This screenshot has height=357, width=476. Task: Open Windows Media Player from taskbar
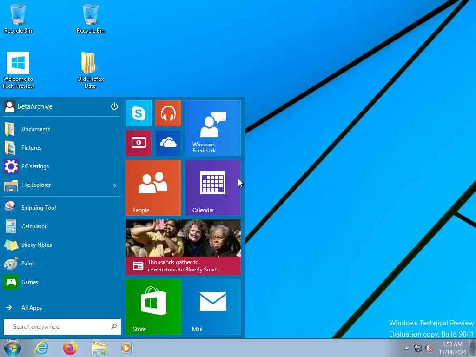tap(127, 348)
